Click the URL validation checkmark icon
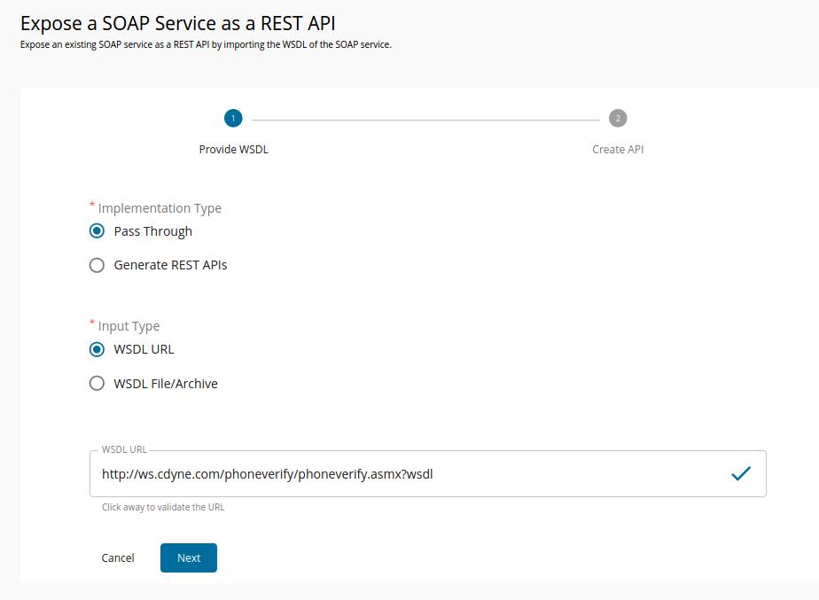Screen dimensions: 819x600 point(741,473)
